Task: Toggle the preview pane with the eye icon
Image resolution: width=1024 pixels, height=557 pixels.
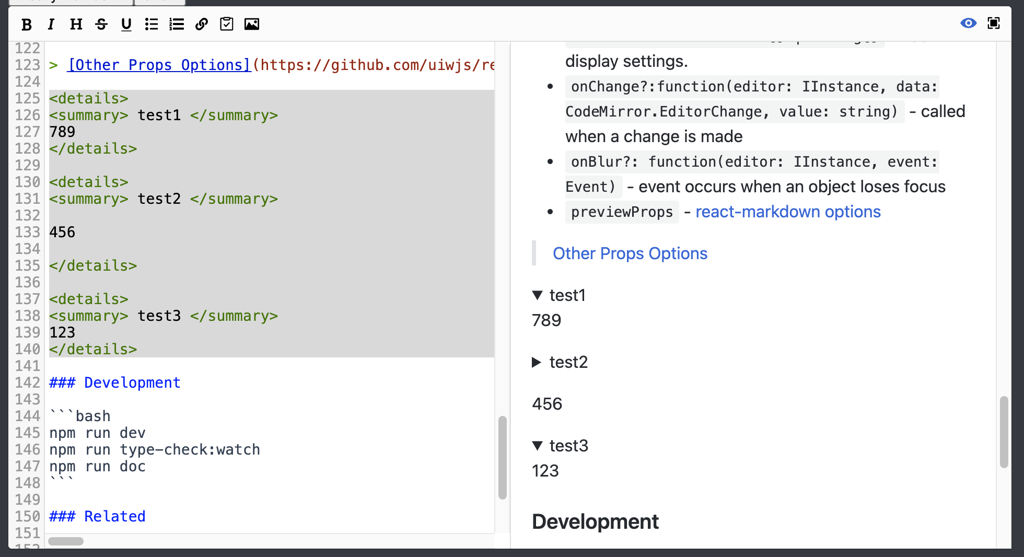Action: [x=968, y=23]
